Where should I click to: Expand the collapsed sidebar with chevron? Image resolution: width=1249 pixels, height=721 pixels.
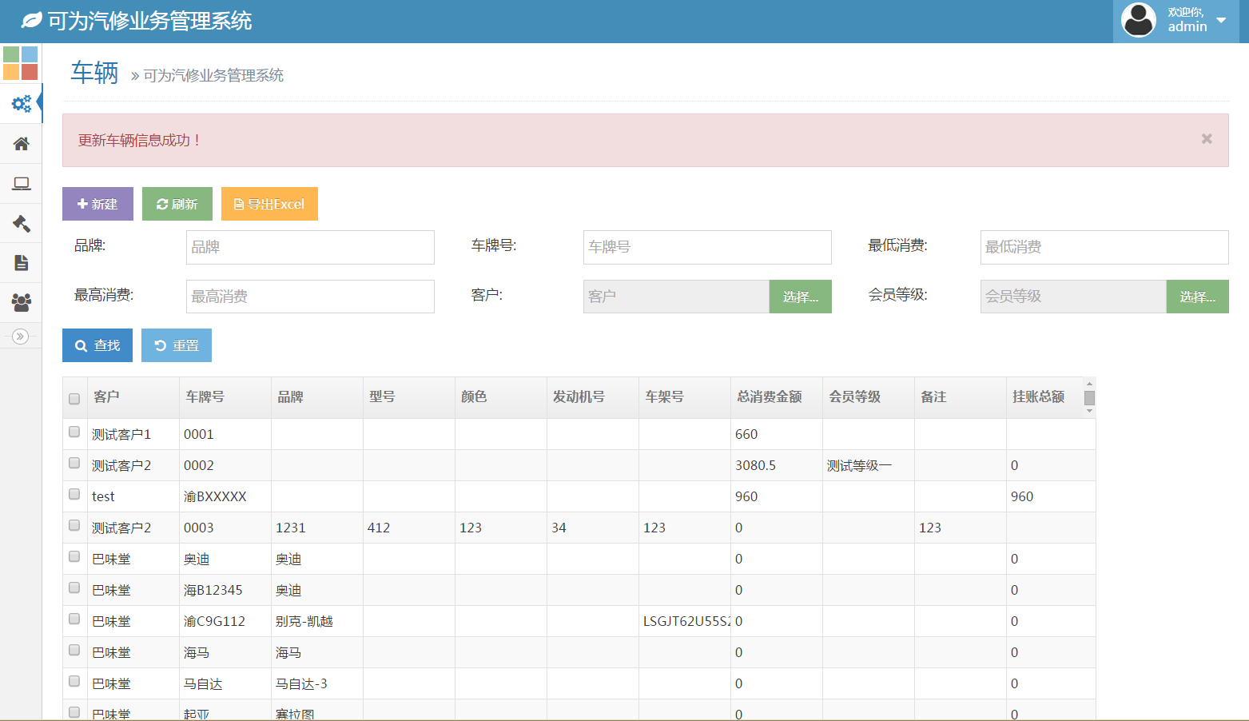21,337
